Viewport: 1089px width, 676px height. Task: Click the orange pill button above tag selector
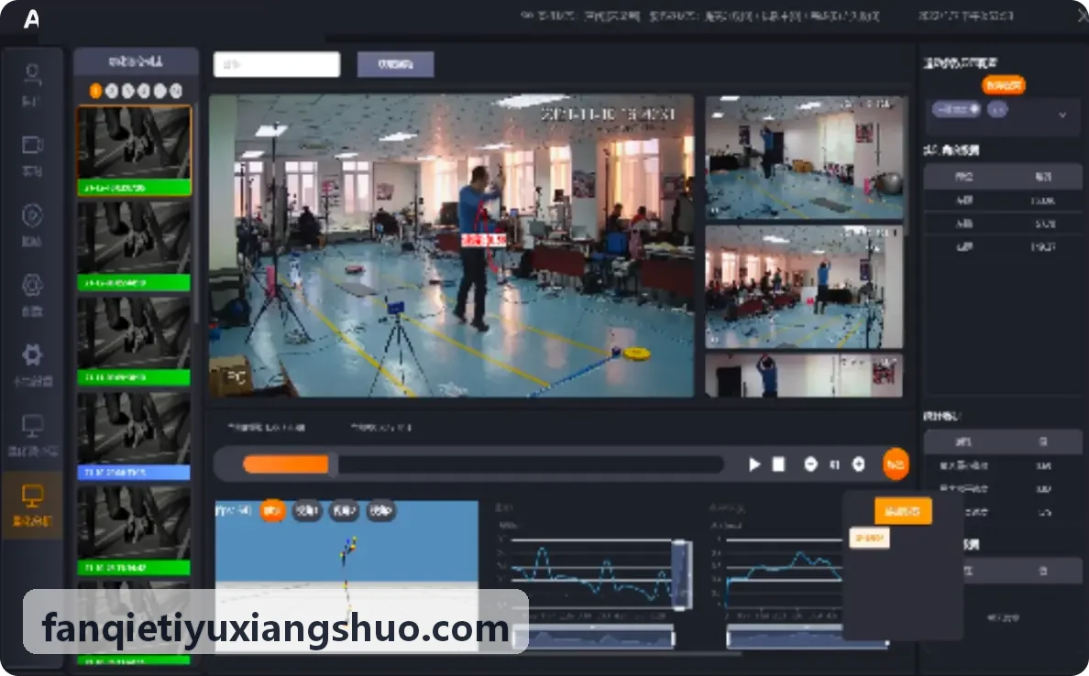[x=1004, y=85]
